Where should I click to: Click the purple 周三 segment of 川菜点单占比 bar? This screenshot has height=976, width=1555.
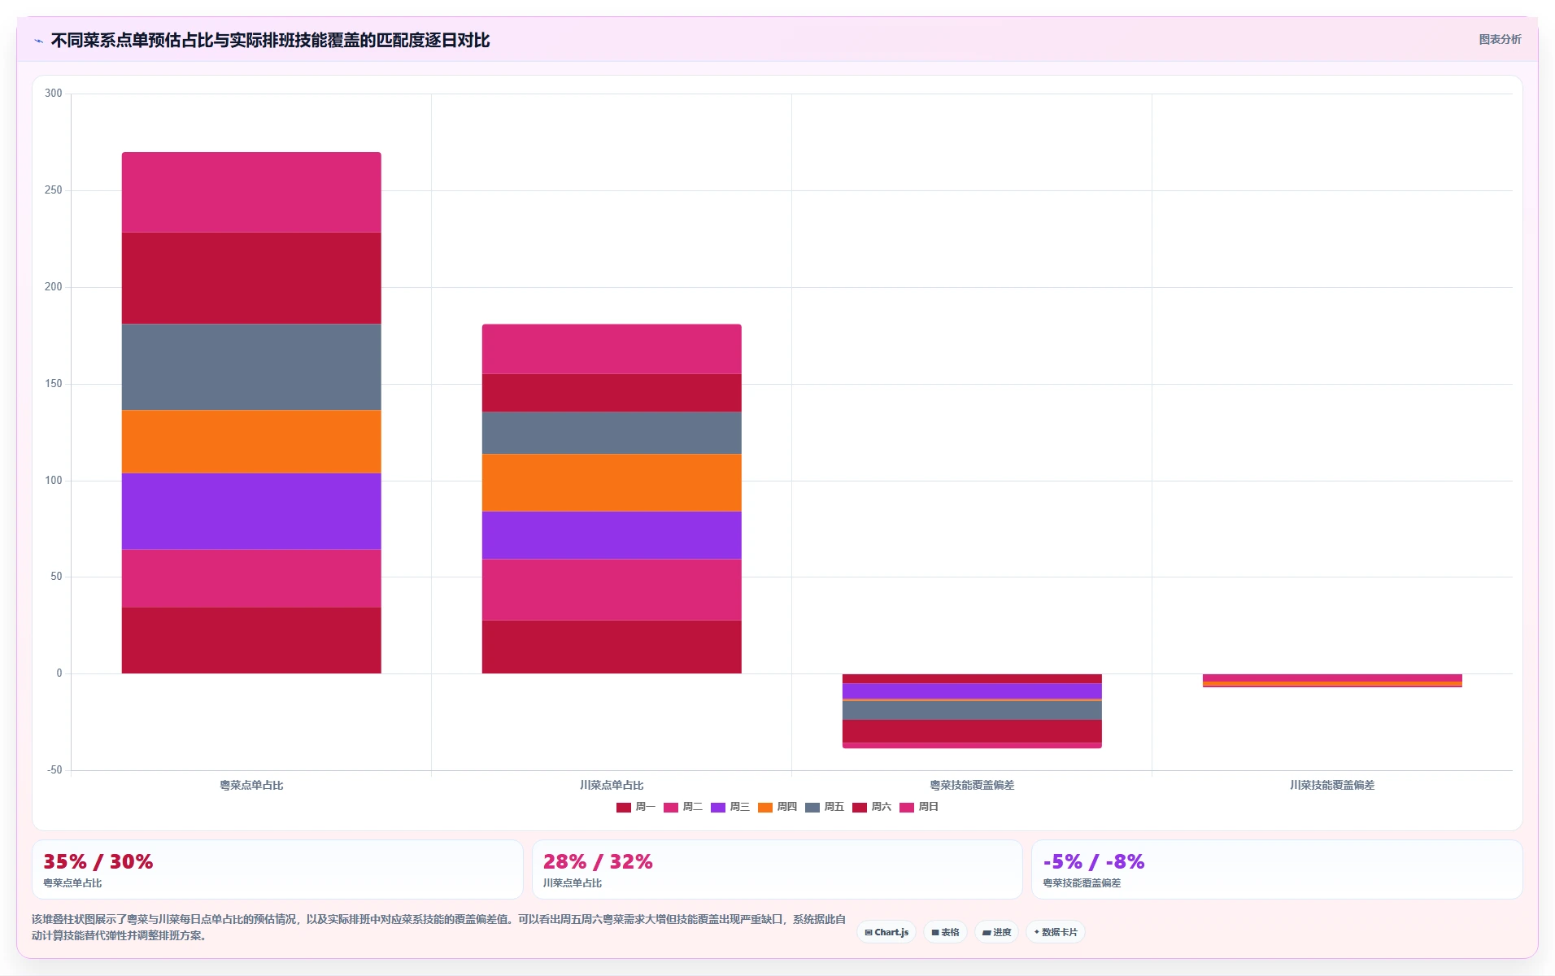pyautogui.click(x=612, y=534)
